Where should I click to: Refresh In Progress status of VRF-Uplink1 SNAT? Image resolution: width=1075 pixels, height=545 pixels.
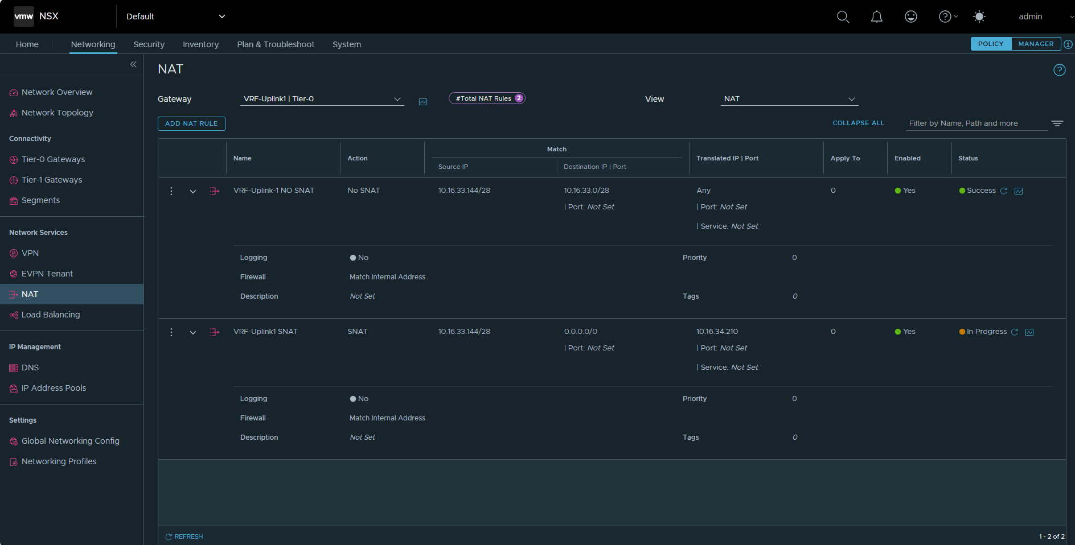[x=1015, y=332]
